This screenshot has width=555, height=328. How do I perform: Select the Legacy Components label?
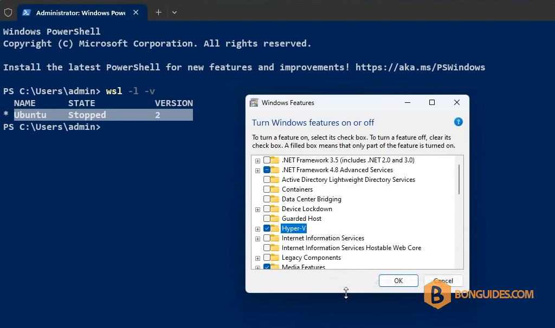(311, 258)
